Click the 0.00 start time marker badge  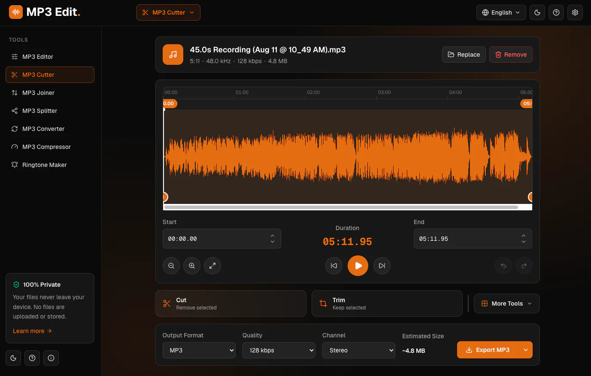(170, 103)
